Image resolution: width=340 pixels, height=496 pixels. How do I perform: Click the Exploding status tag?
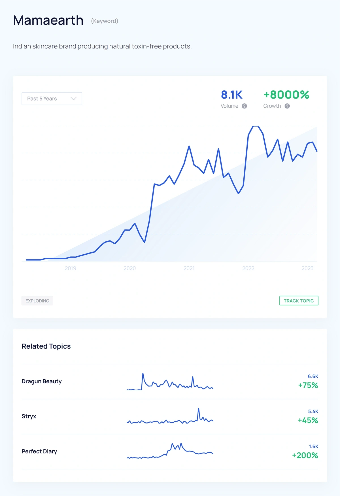(x=37, y=301)
